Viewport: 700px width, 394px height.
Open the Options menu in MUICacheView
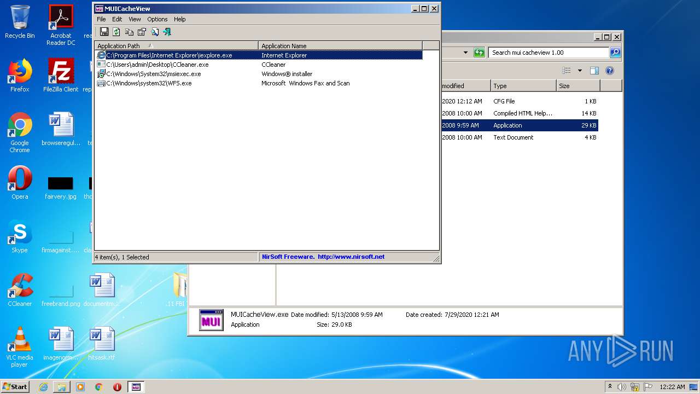(x=157, y=19)
